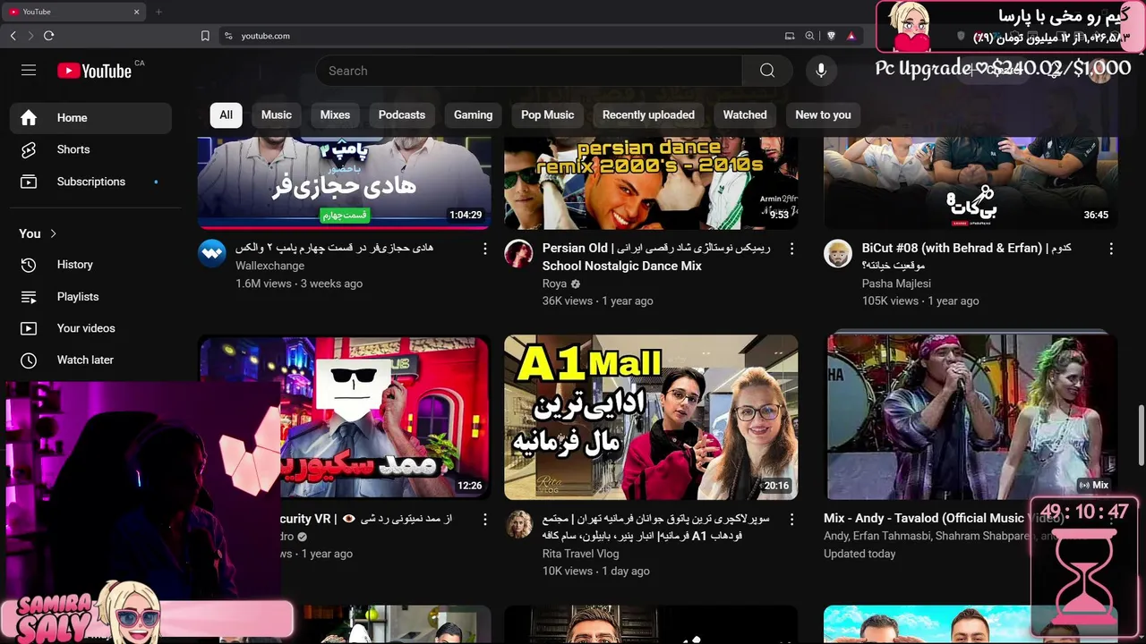Click the search magnifier button
Screen dimensions: 1146x644
click(x=767, y=71)
